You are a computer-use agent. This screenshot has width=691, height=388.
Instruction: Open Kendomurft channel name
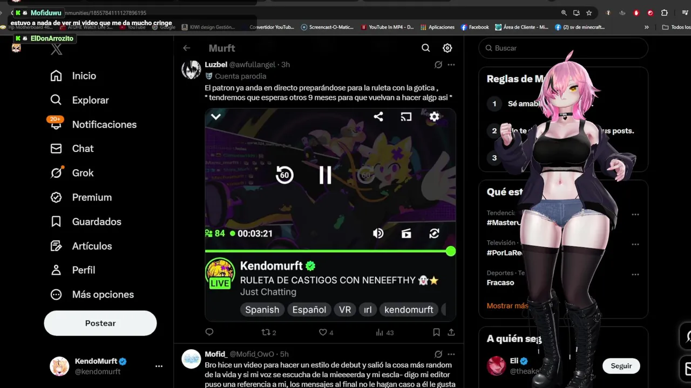coord(270,266)
